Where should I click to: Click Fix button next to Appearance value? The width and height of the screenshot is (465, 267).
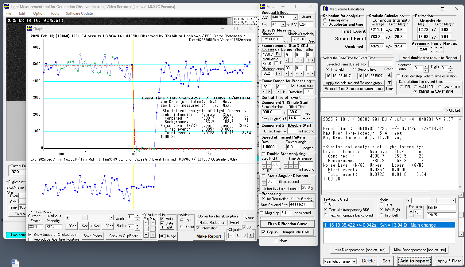click(x=278, y=54)
